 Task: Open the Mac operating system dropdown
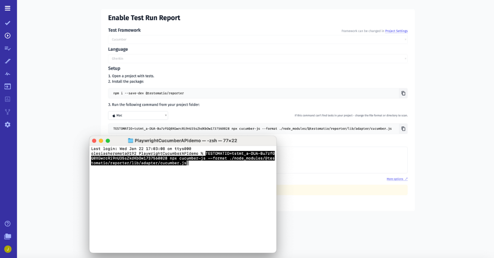[138, 115]
